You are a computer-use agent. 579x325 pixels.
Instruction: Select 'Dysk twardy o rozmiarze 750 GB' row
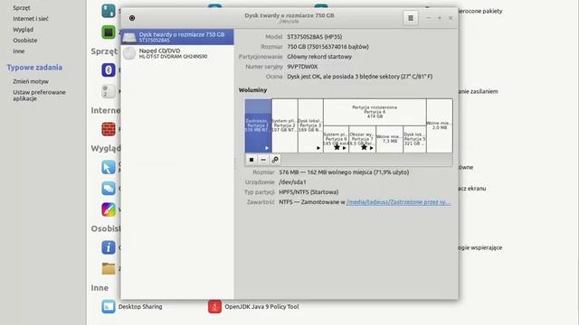coord(177,37)
